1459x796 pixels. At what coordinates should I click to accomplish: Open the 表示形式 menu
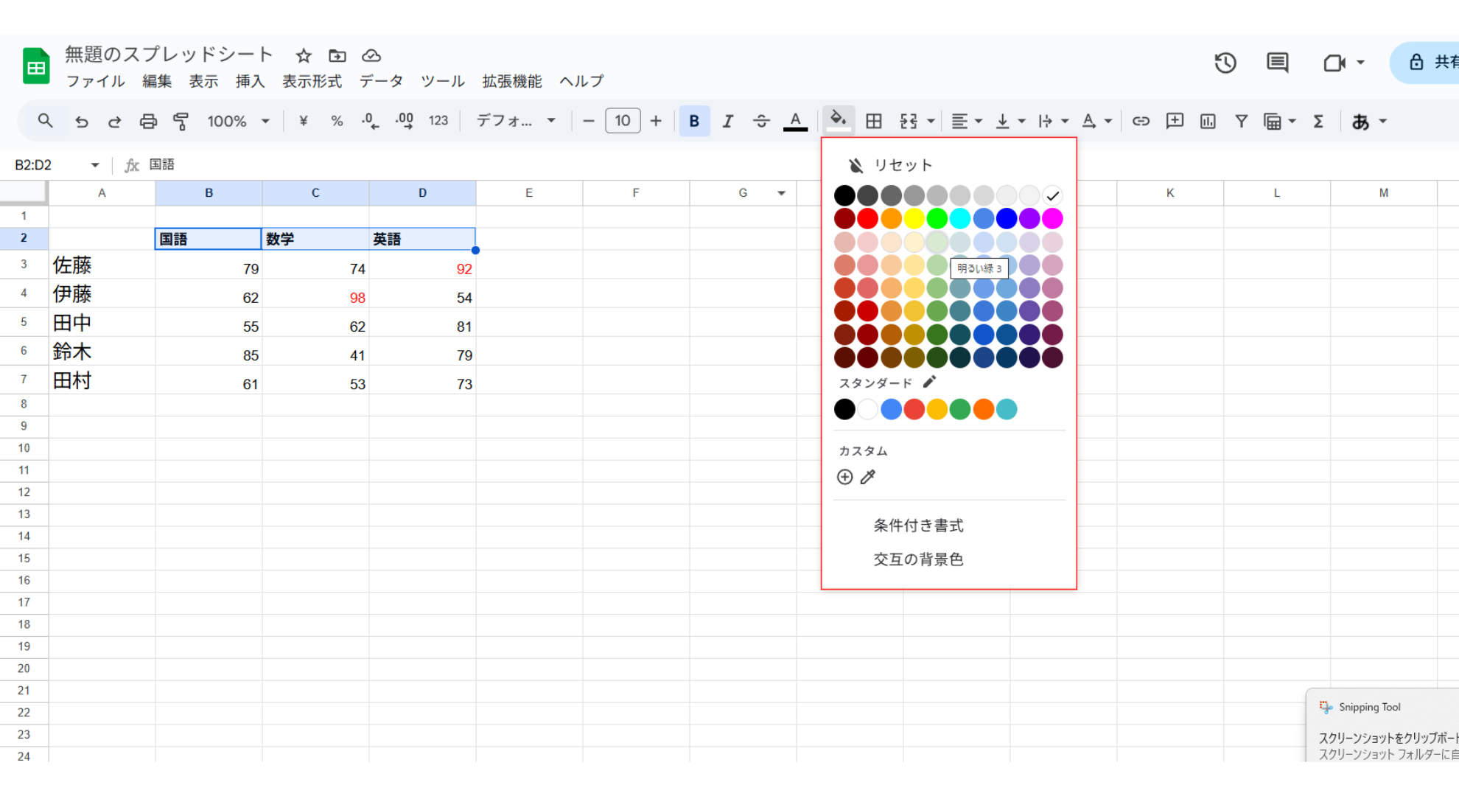pos(312,81)
